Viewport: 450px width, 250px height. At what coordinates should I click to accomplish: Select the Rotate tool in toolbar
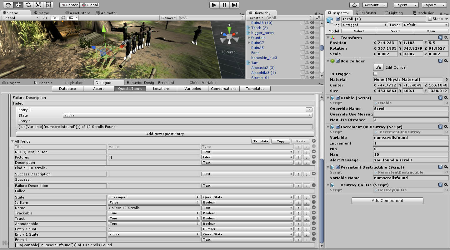[x=28, y=5]
